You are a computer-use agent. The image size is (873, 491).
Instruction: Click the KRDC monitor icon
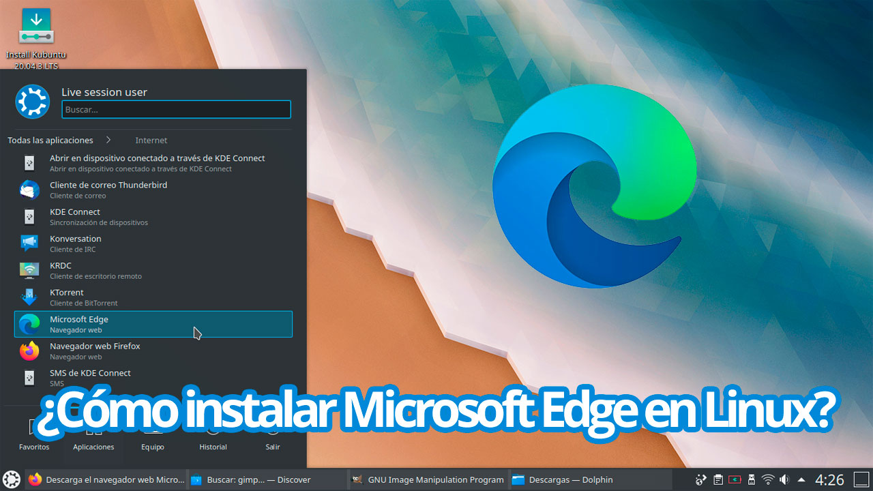pyautogui.click(x=29, y=270)
